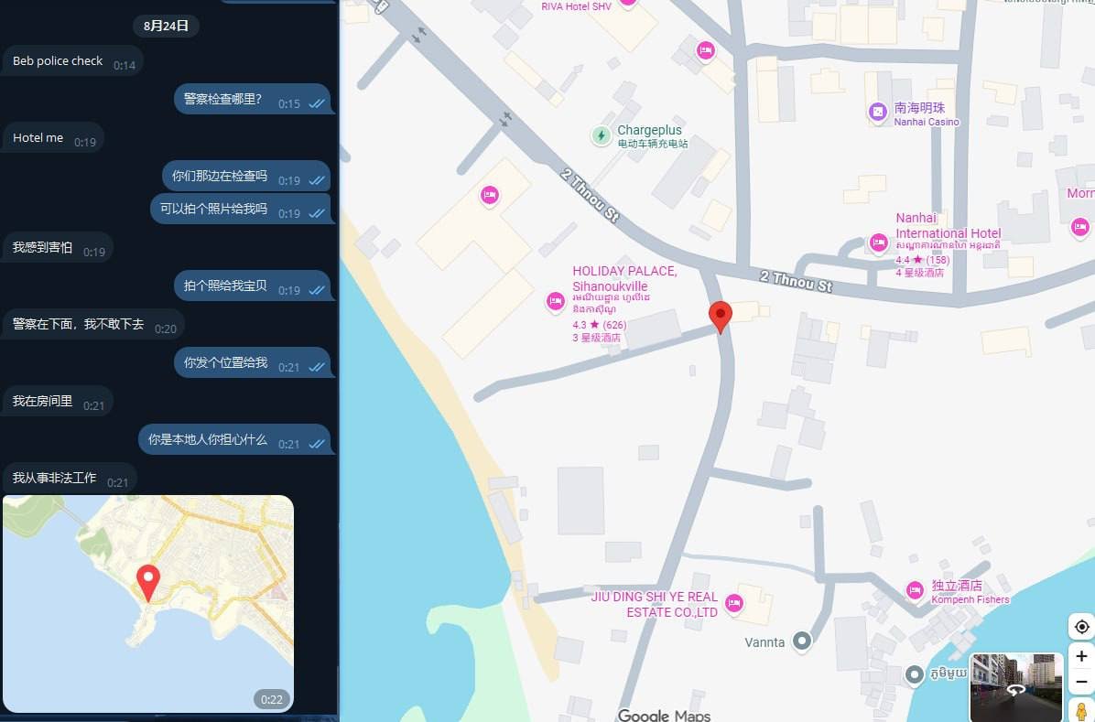Open the Street View preview thumbnail

point(1016,687)
